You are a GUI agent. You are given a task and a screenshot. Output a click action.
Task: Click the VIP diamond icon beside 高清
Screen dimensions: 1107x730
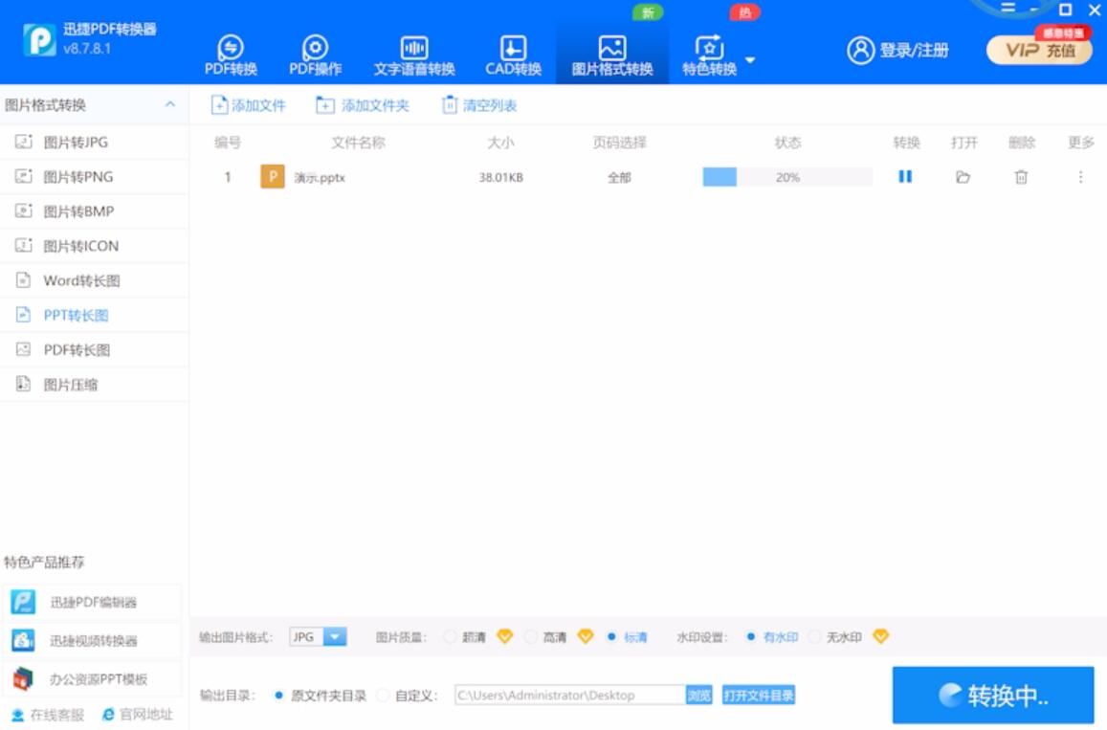(x=586, y=637)
